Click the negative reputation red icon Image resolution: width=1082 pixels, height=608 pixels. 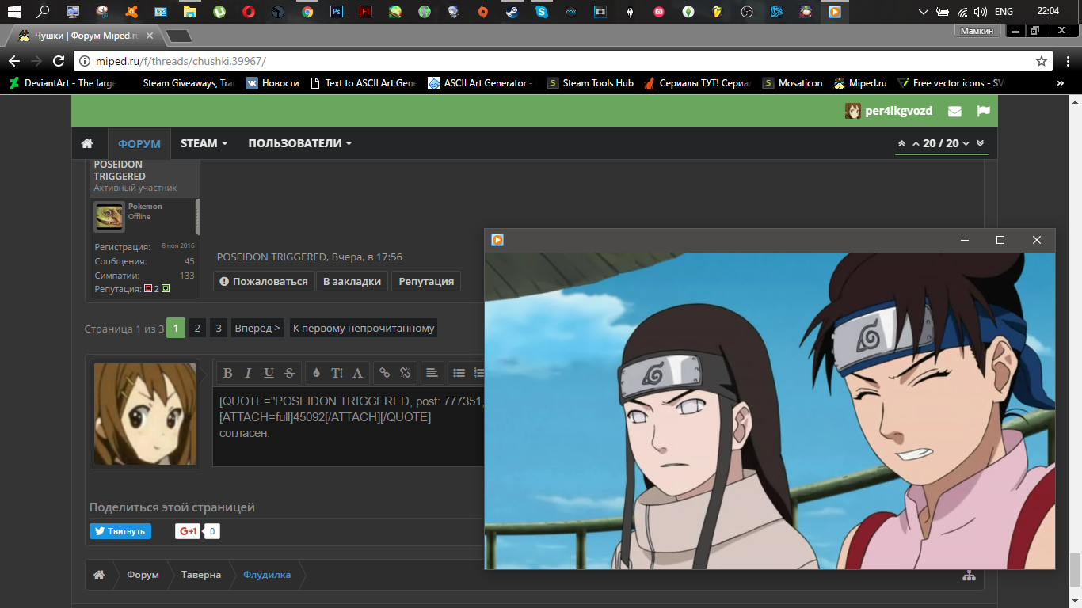click(x=148, y=289)
